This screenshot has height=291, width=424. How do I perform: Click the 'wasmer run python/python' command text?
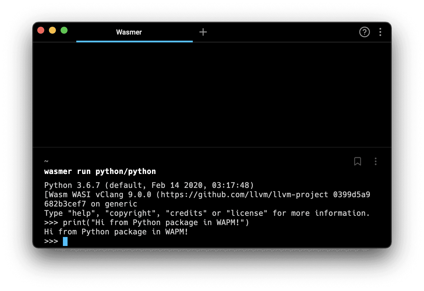(100, 171)
